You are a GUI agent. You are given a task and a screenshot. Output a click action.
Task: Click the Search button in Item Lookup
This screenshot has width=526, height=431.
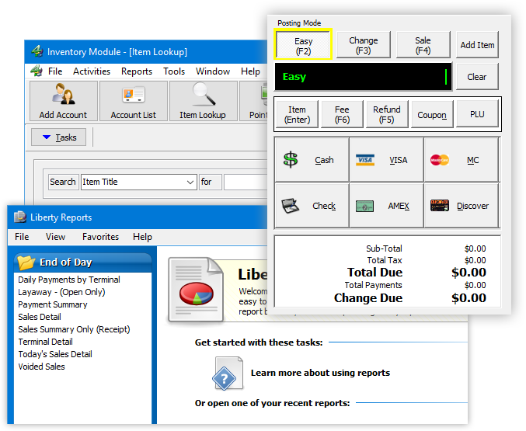[63, 182]
